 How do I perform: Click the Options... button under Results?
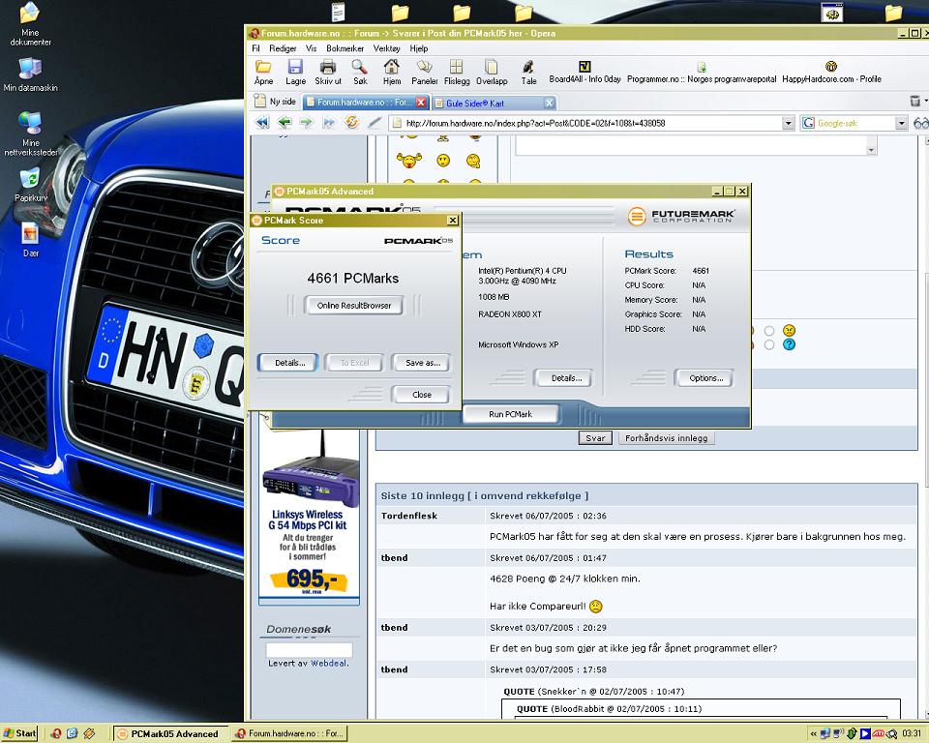[705, 378]
